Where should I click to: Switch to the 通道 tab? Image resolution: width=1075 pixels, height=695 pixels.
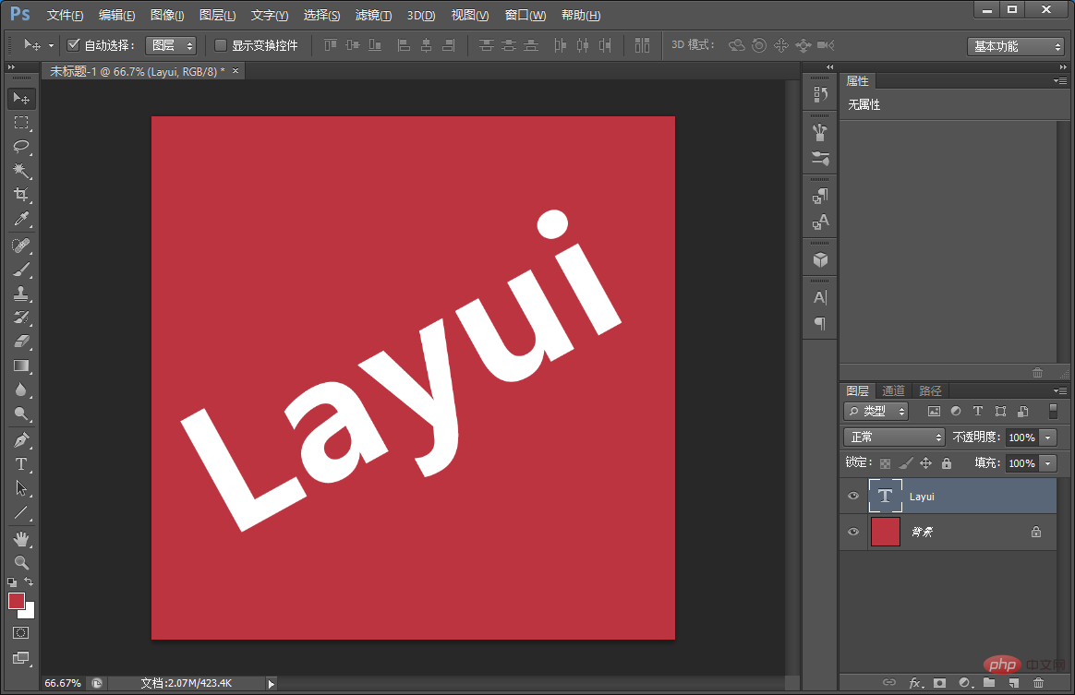click(x=893, y=390)
